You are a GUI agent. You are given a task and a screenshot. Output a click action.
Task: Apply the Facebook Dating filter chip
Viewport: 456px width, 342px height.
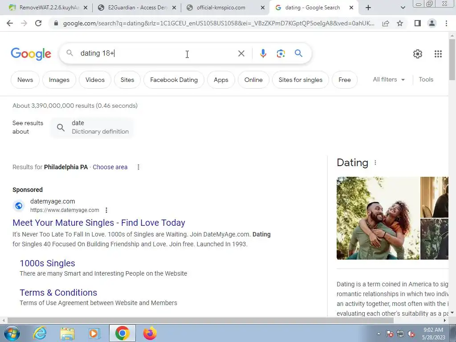click(x=174, y=80)
